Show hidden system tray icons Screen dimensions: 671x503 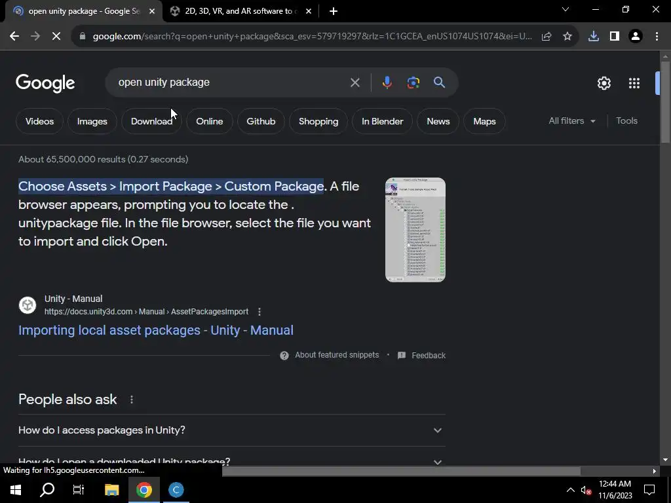[x=571, y=490]
